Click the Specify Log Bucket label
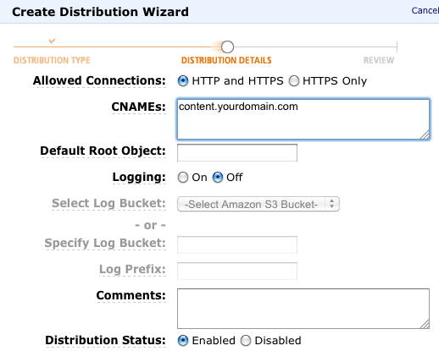Screen dimensions: 439x351 click(x=105, y=244)
